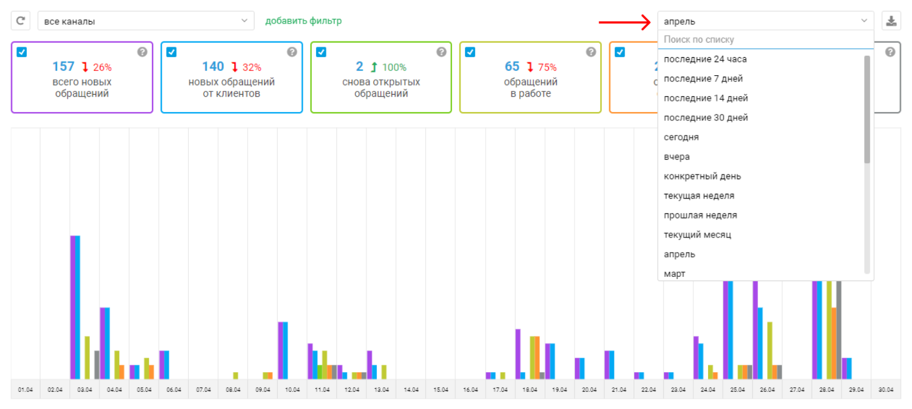Image resolution: width=912 pixels, height=409 pixels.
Task: Click the '157' total new requests value
Action: (x=63, y=67)
